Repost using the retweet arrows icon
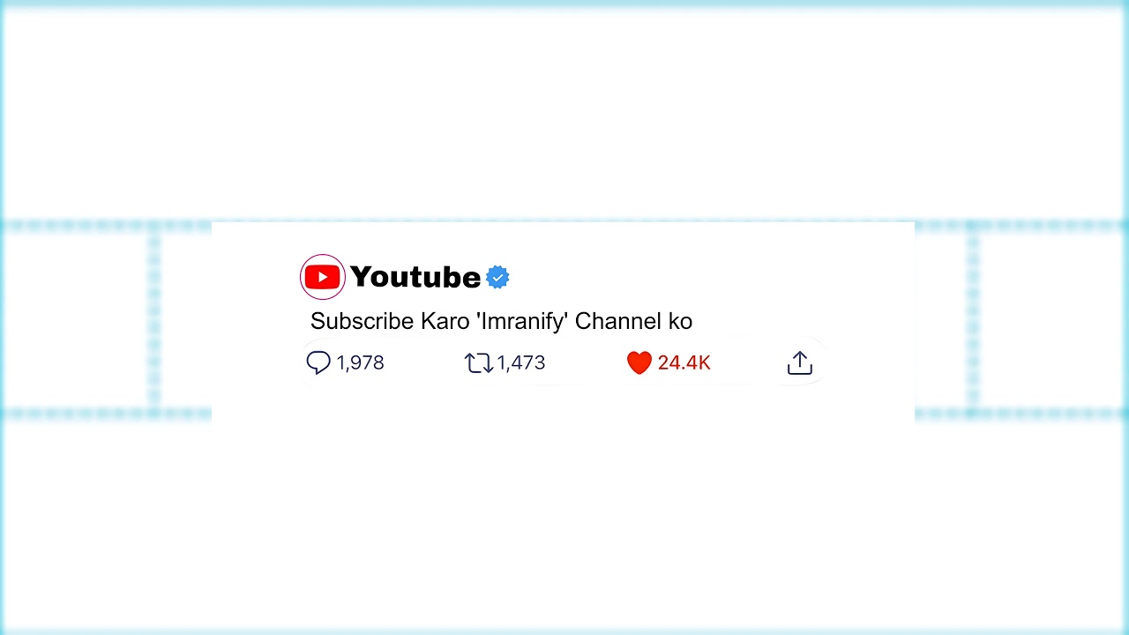This screenshot has height=635, width=1129. point(478,362)
